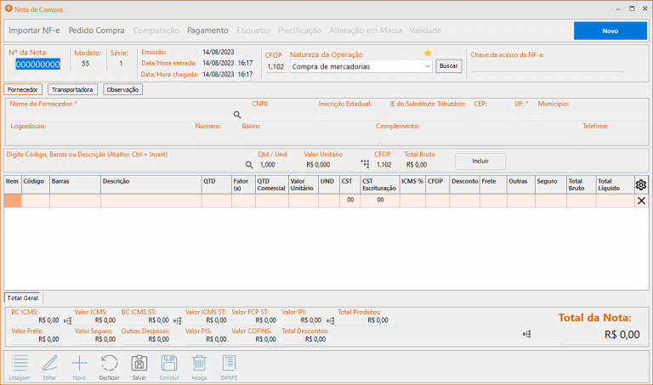
Task: Click Data/Hora entrada time 16:17
Action: (245, 63)
